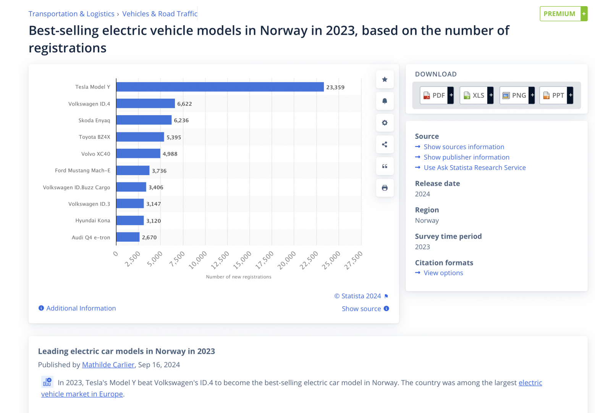Click the Hyundai Kona bar

(x=130, y=220)
